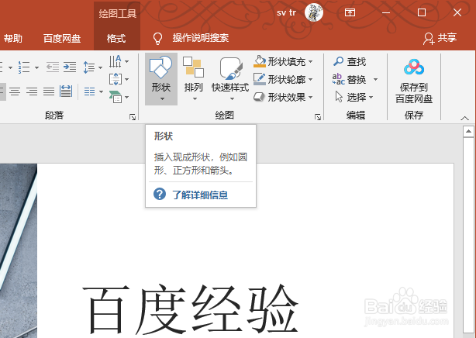Switch to Baidu Netdisk (百度网盘) tab
Image resolution: width=476 pixels, height=338 pixels.
click(62, 38)
